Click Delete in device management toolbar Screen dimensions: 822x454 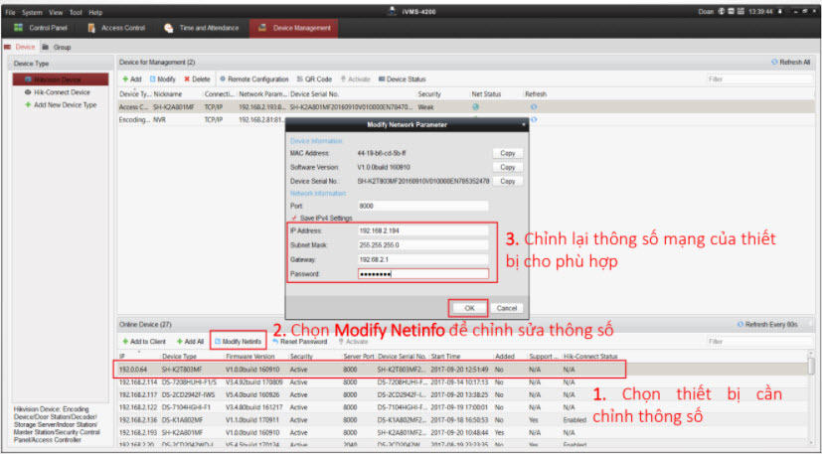[196, 78]
